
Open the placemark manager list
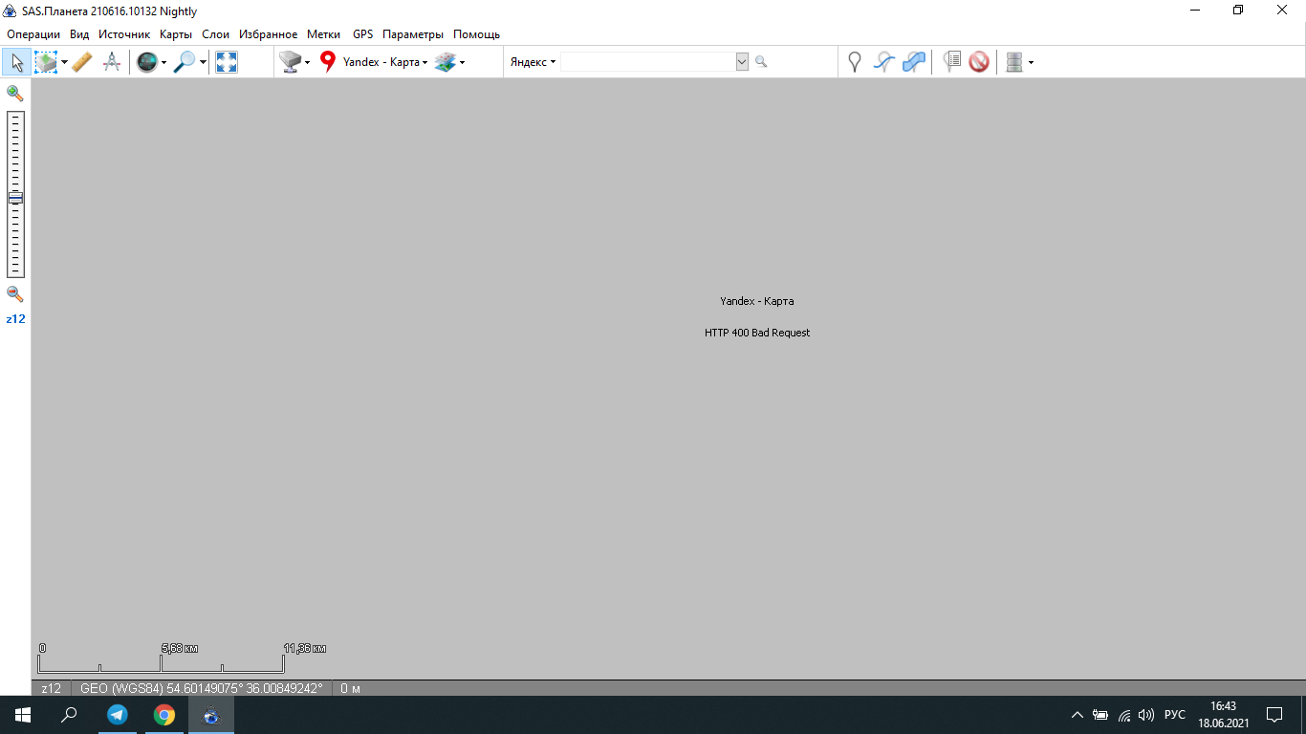(951, 62)
